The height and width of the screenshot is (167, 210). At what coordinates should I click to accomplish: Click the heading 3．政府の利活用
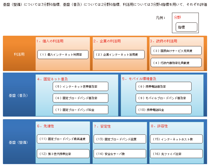[x=164, y=41]
